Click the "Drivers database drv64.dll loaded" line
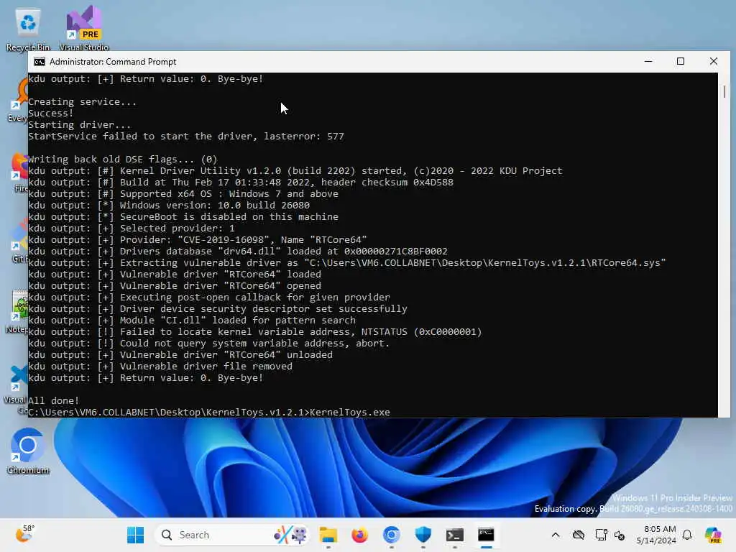 (237, 251)
